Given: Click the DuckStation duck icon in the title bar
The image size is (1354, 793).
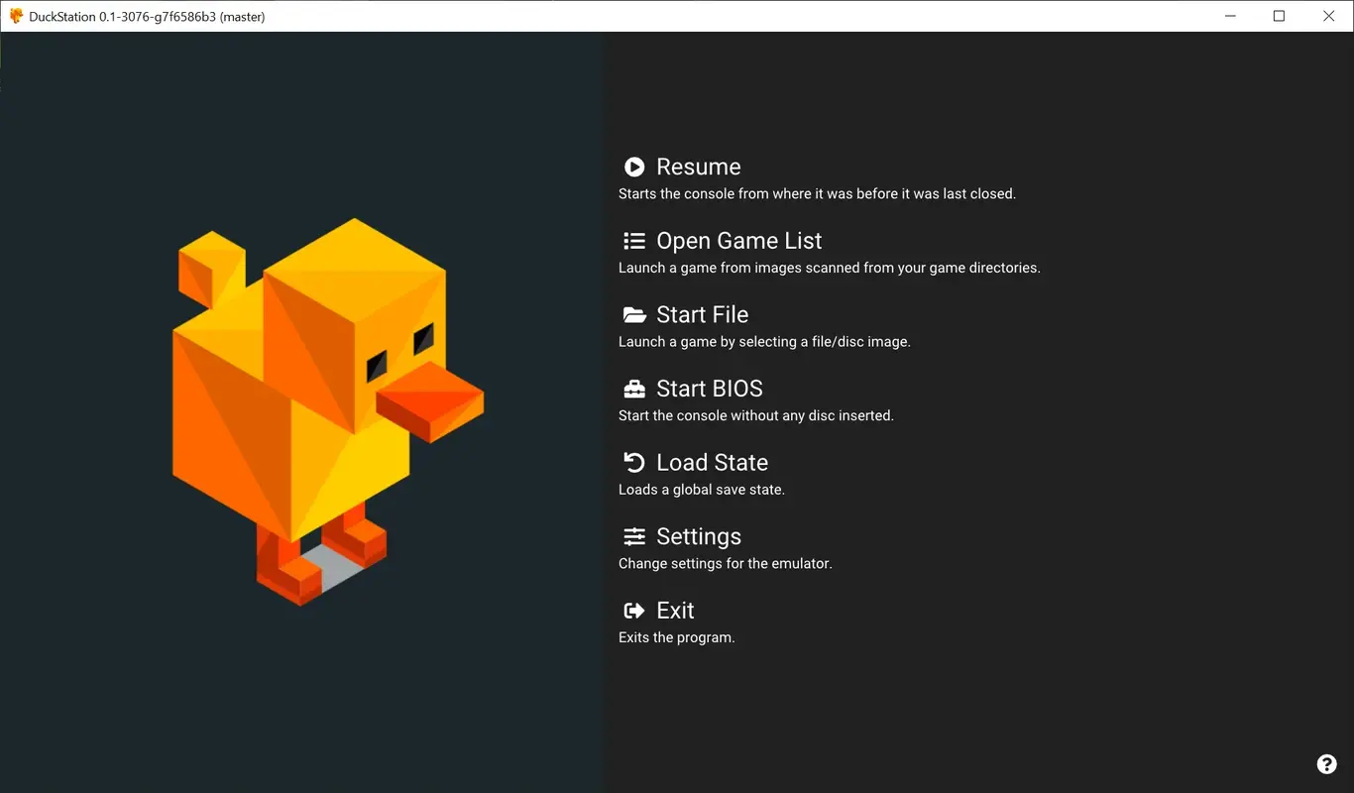Looking at the screenshot, I should 15,16.
